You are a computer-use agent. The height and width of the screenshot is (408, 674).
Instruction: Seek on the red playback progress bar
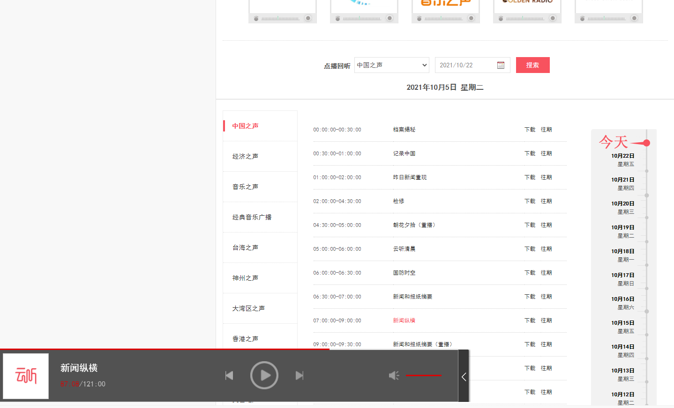click(x=165, y=349)
